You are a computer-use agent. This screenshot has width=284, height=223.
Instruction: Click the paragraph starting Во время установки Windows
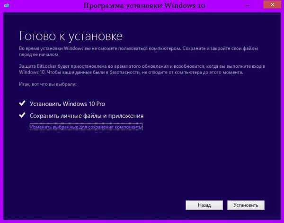(x=138, y=51)
